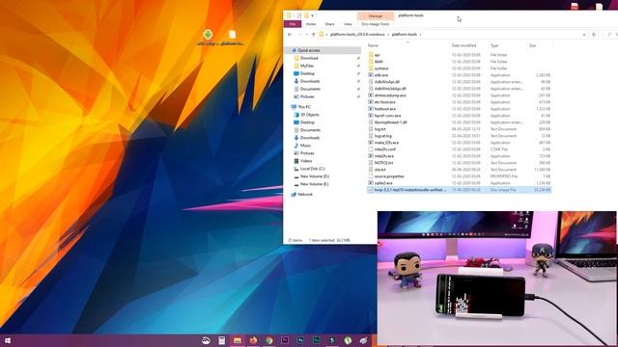
Task: Click platform-tools segment in address breadcrumb
Action: 404,35
